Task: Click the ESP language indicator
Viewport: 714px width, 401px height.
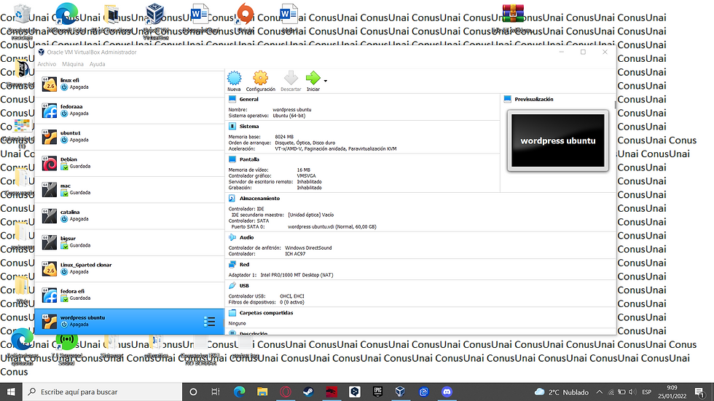Action: [x=647, y=392]
